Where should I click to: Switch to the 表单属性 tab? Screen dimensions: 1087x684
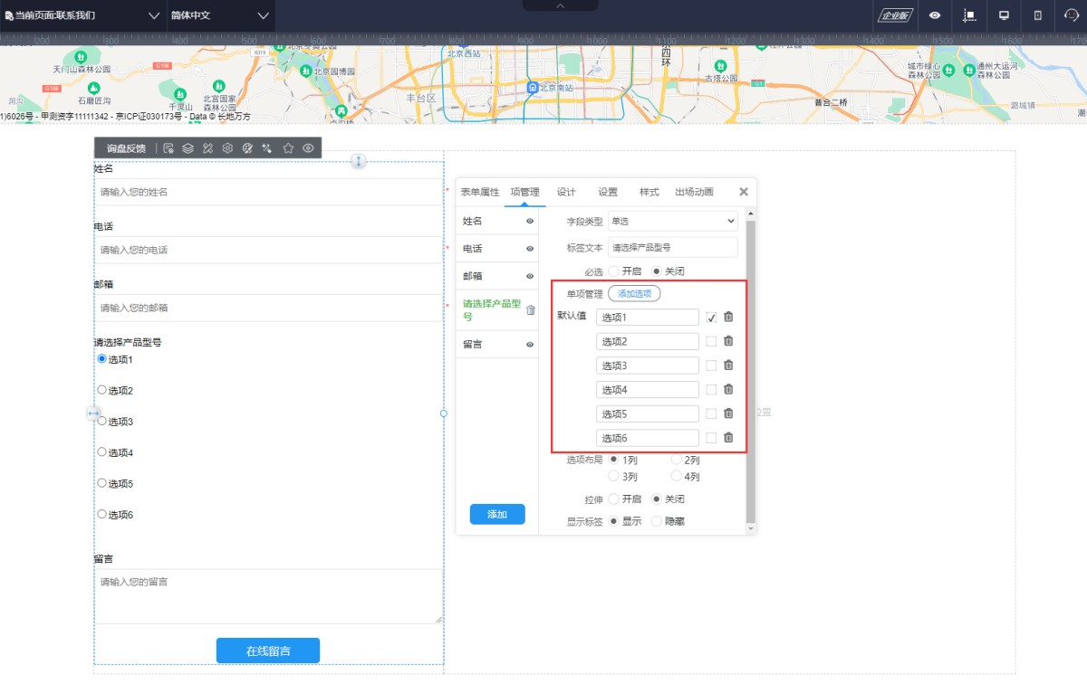point(479,192)
